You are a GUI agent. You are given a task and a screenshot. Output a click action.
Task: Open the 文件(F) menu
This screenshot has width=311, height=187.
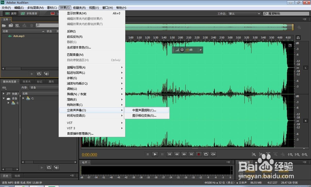(6, 8)
